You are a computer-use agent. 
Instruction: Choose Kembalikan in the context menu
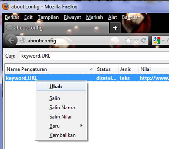tap(61, 135)
